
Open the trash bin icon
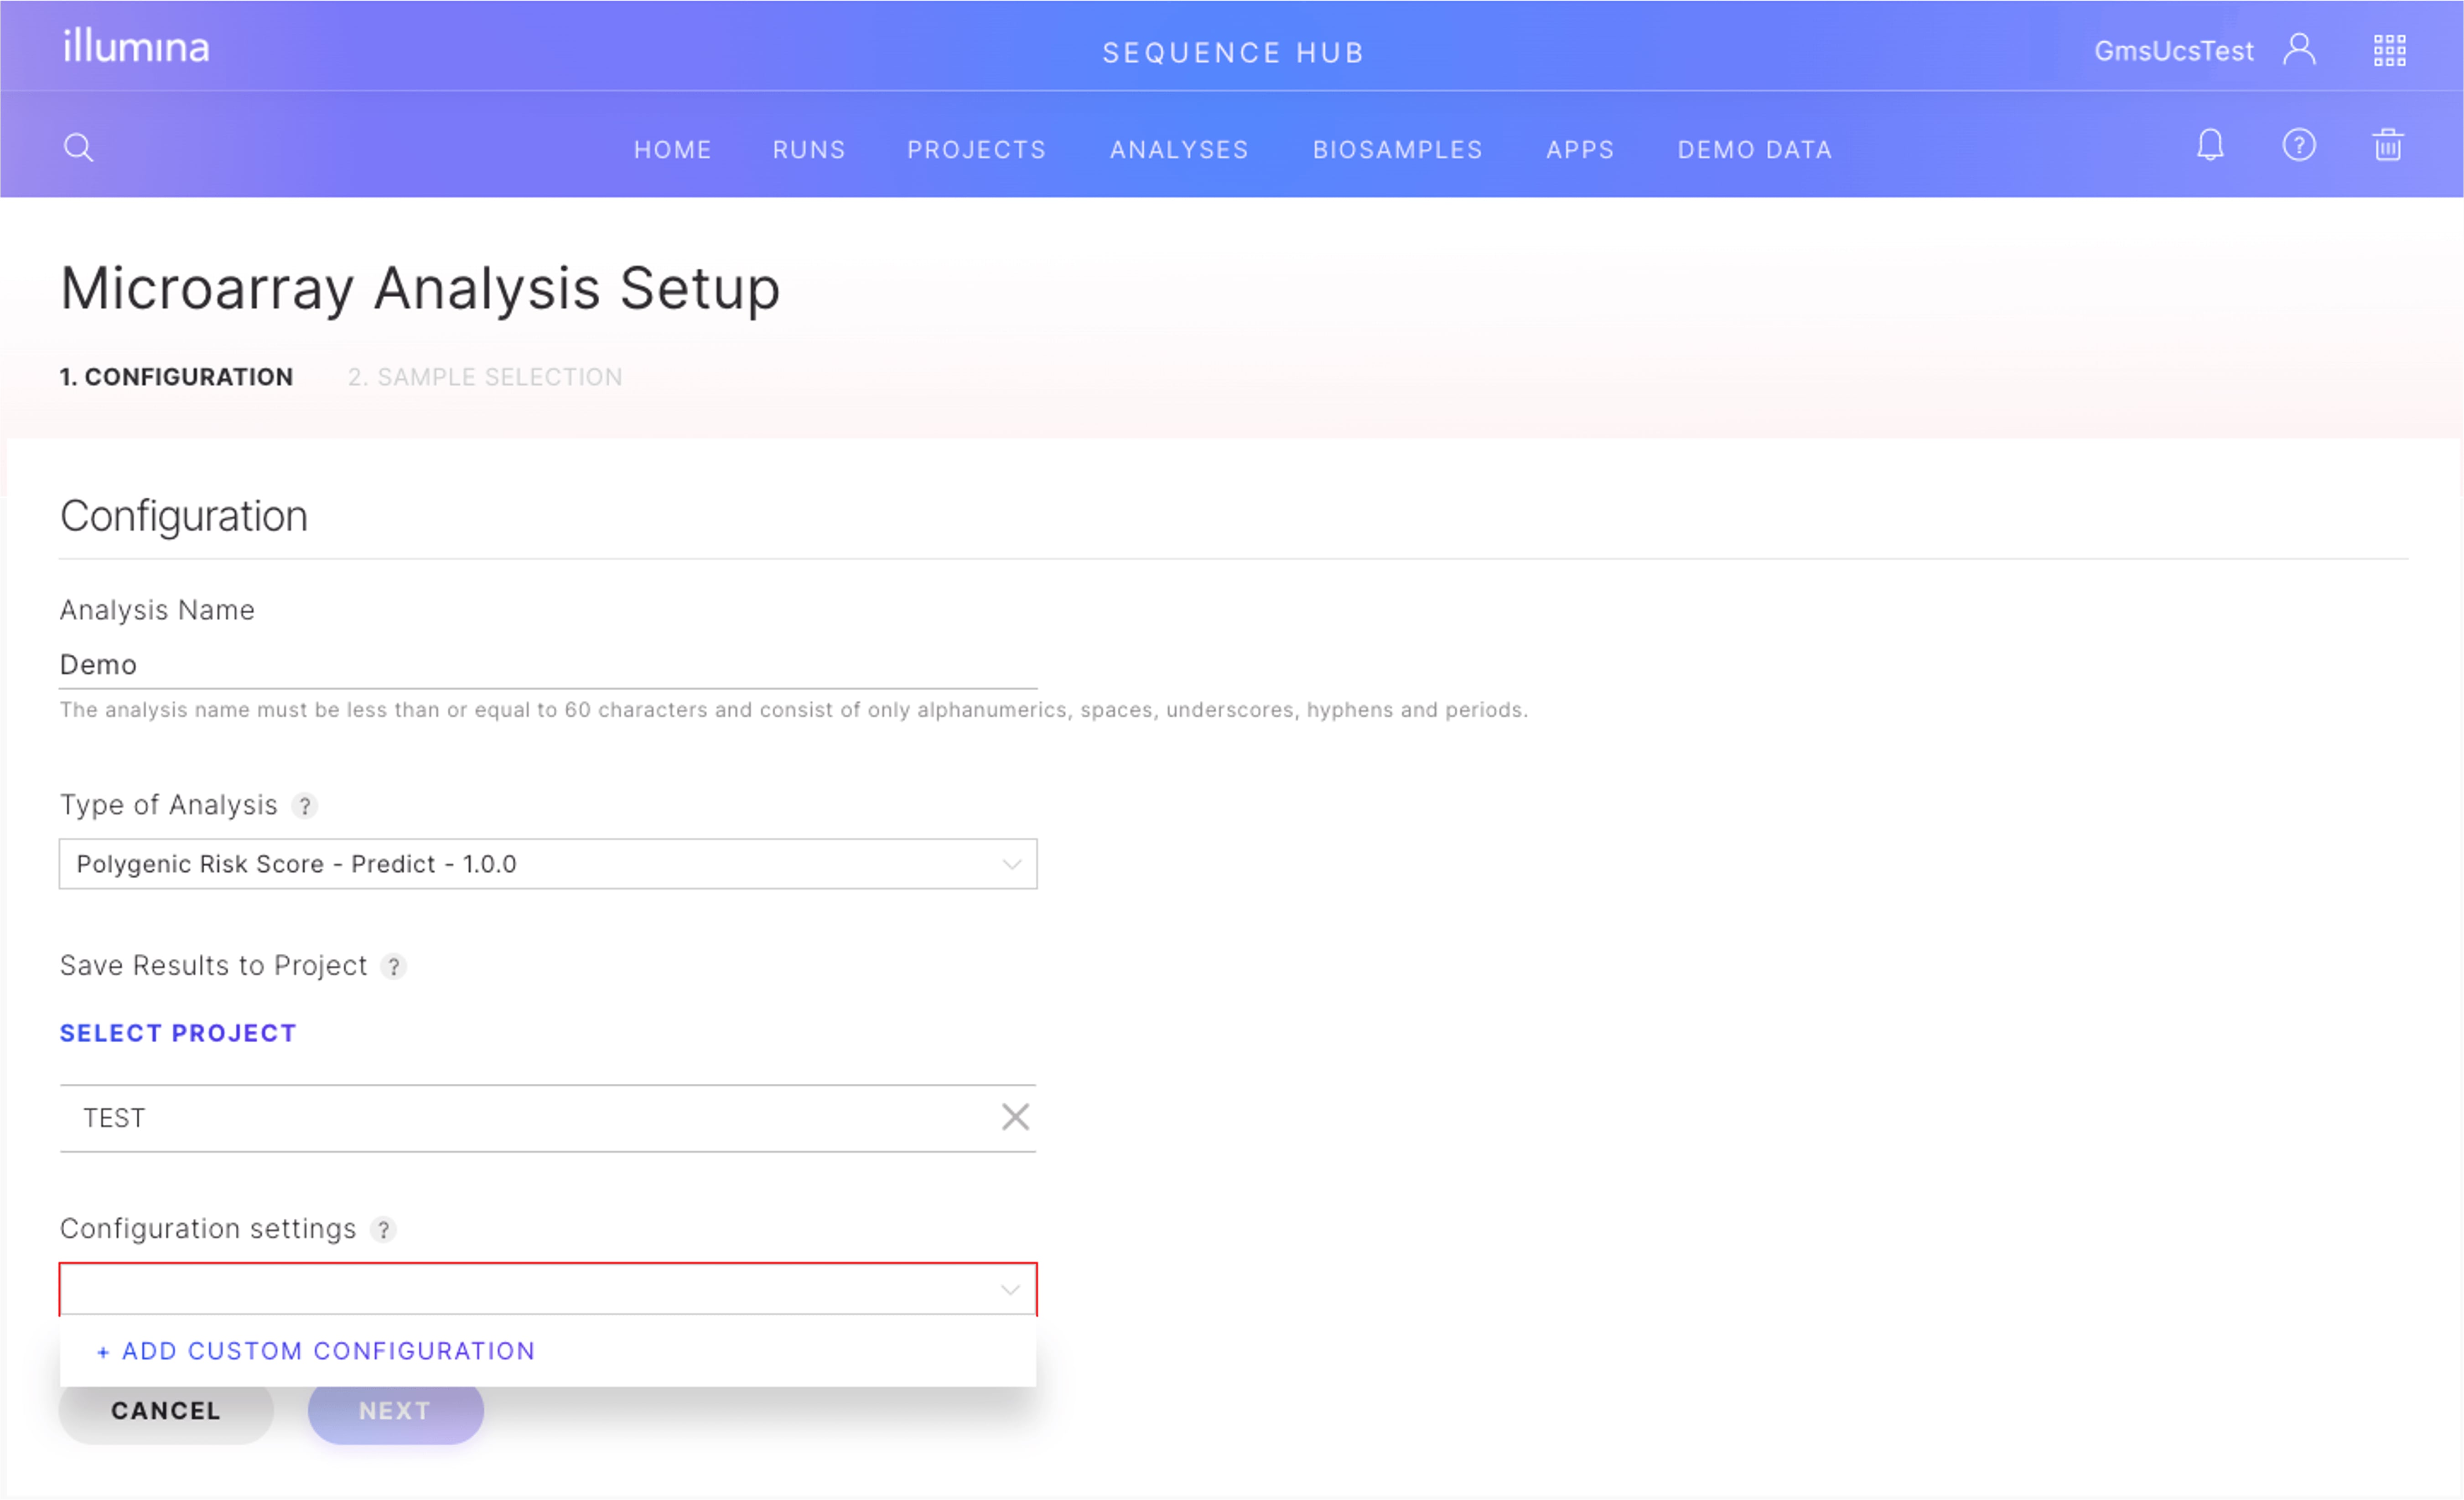pyautogui.click(x=2388, y=146)
